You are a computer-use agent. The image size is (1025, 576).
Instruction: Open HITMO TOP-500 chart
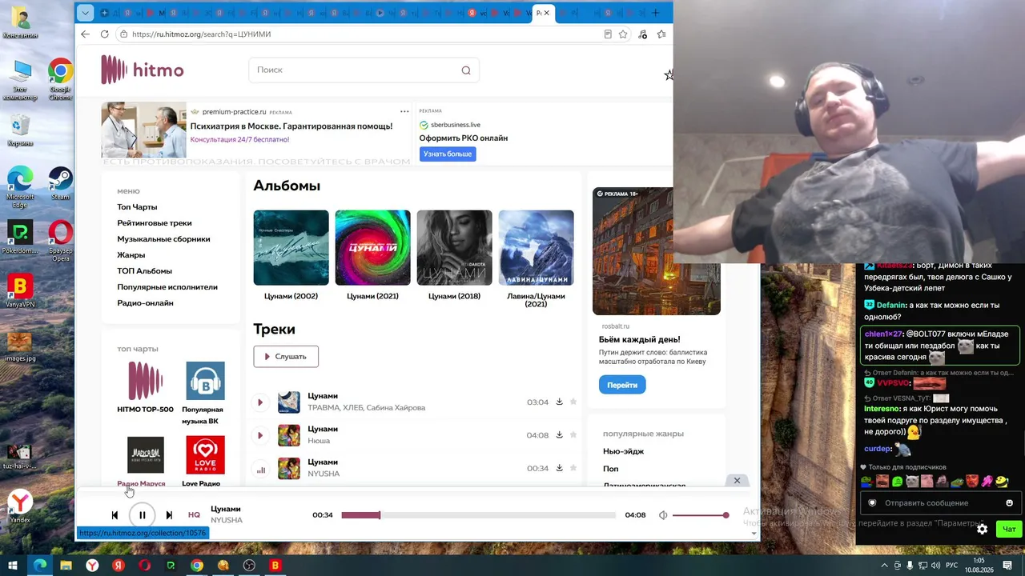click(145, 387)
